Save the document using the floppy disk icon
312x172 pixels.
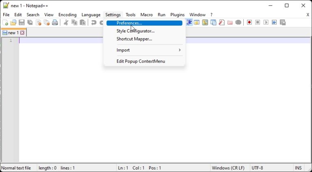tap(22, 22)
